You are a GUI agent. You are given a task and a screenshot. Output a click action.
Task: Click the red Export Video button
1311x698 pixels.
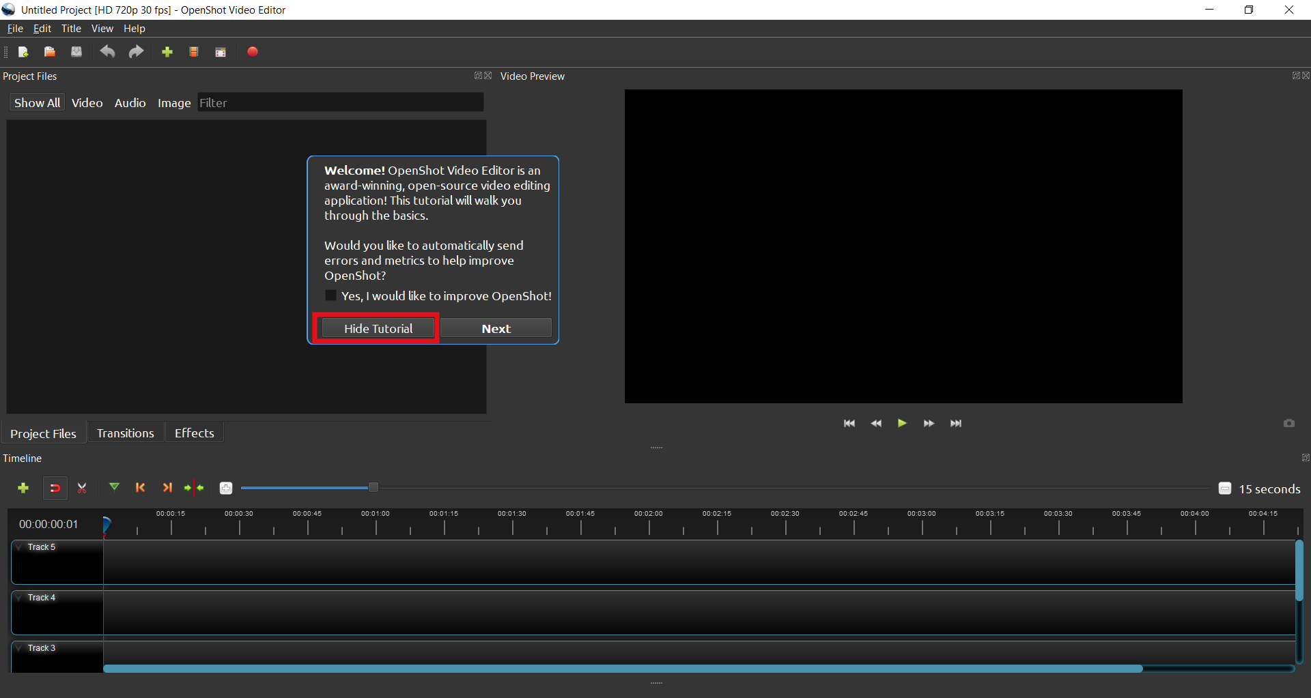coord(253,52)
